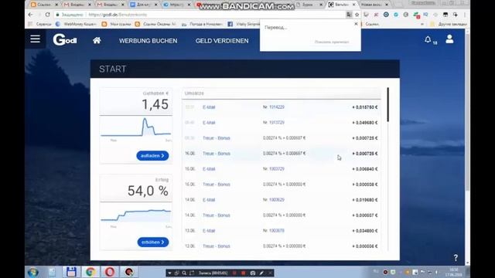Viewport: 495px width, 278px height.
Task: Click the START heading
Action: tap(113, 69)
